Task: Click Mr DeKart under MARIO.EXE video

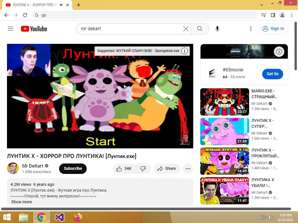Action: (x=259, y=104)
